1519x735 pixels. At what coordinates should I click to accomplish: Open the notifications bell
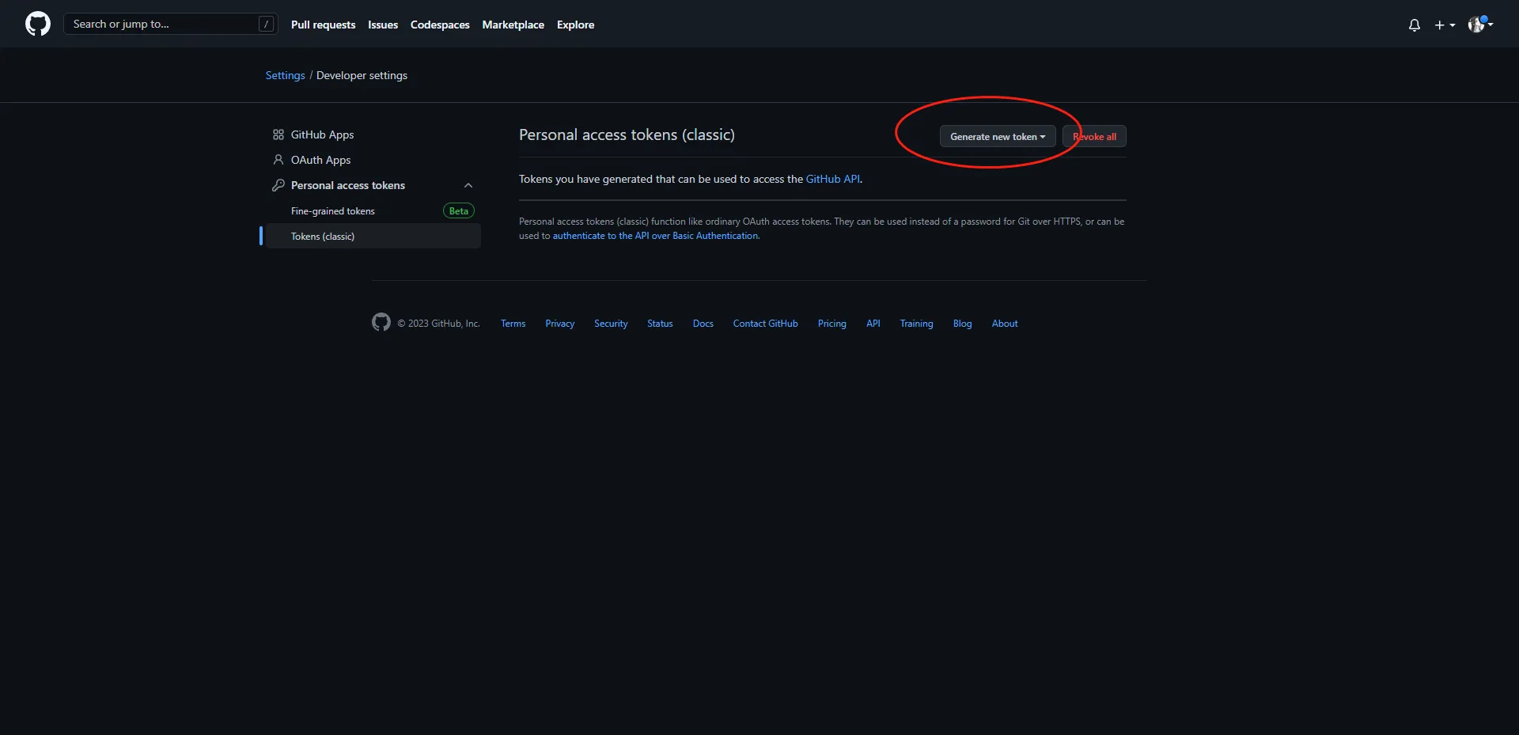1414,25
